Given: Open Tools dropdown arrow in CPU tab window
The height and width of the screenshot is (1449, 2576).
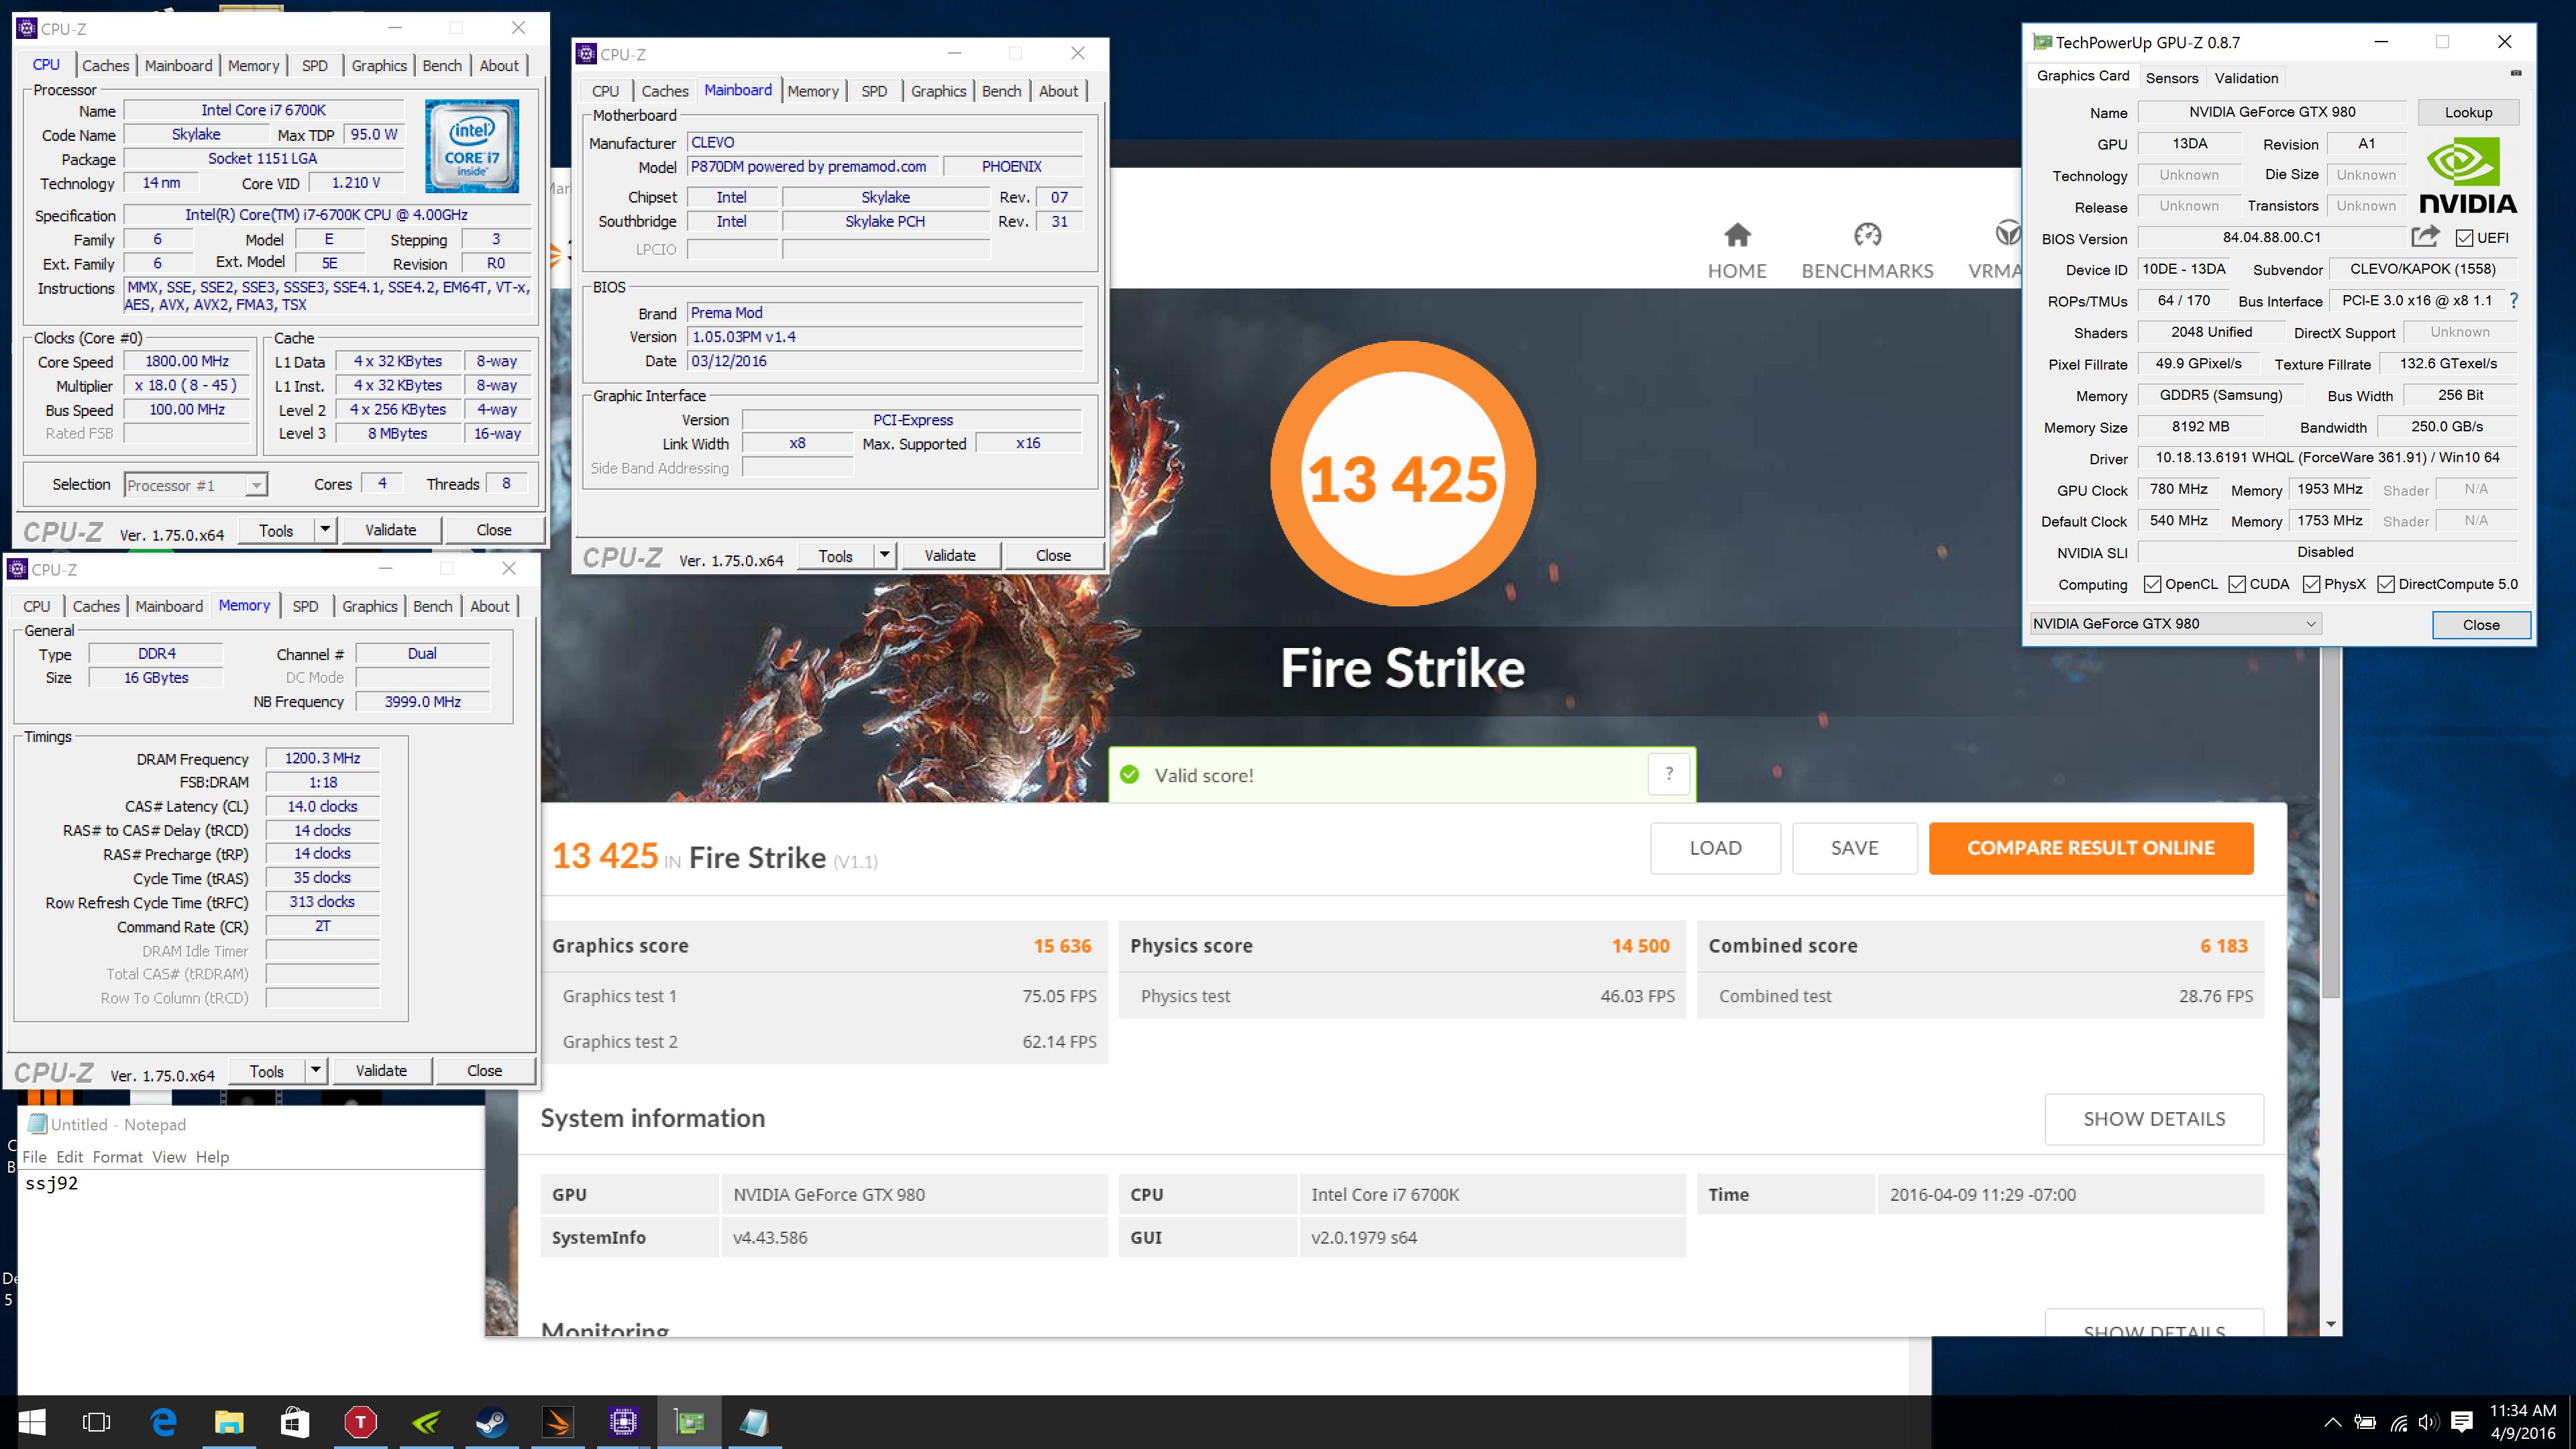Looking at the screenshot, I should (325, 530).
